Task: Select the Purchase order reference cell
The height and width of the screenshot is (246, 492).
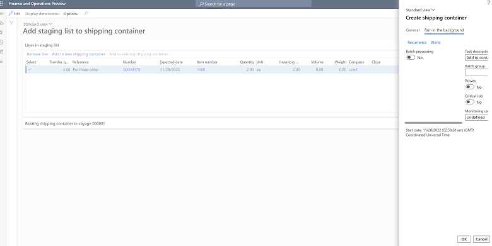Action: [x=86, y=69]
